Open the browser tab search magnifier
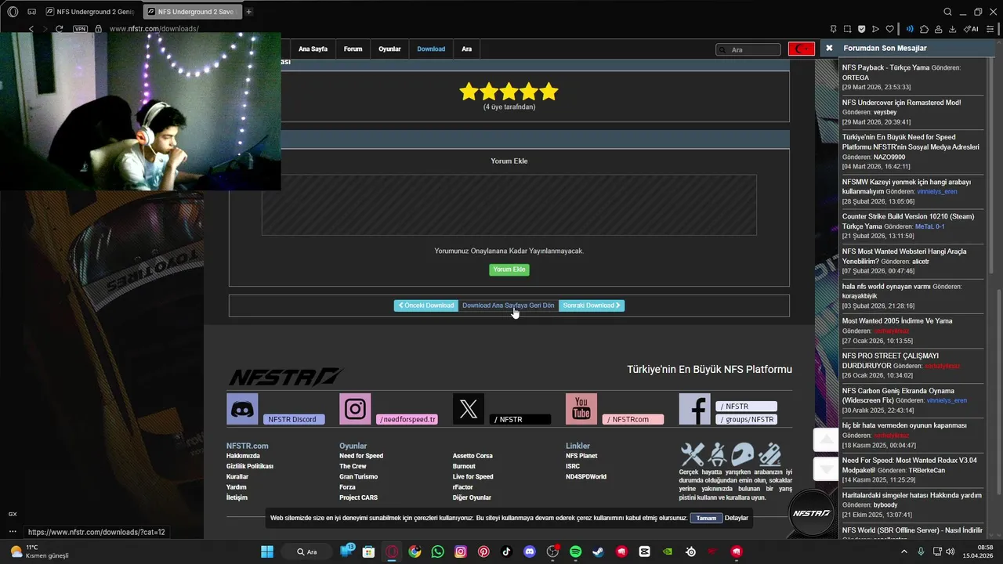 [947, 12]
